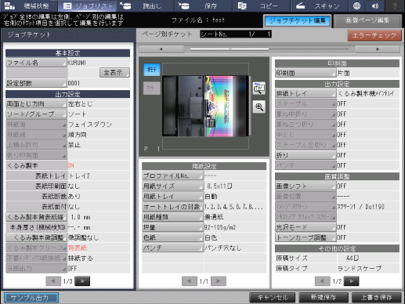Select 画像ページ編集 mode
Viewport: 405px width, 304px height.
(x=367, y=20)
